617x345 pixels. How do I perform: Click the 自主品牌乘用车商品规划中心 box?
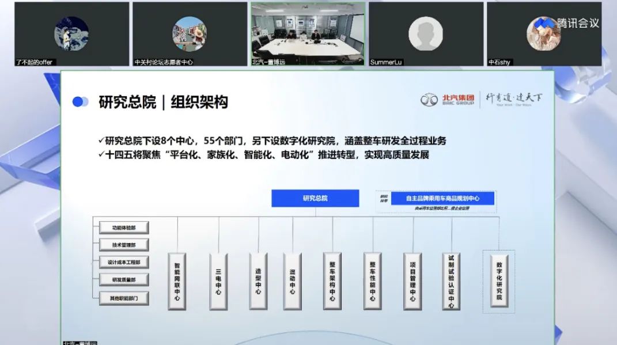[442, 198]
